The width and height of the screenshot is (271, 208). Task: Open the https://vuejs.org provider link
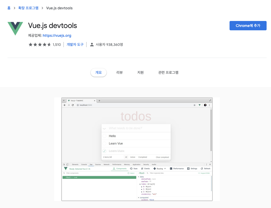pyautogui.click(x=57, y=35)
